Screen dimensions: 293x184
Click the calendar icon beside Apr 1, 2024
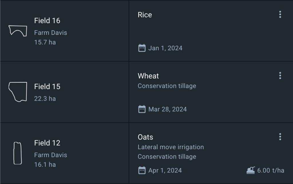click(x=142, y=170)
